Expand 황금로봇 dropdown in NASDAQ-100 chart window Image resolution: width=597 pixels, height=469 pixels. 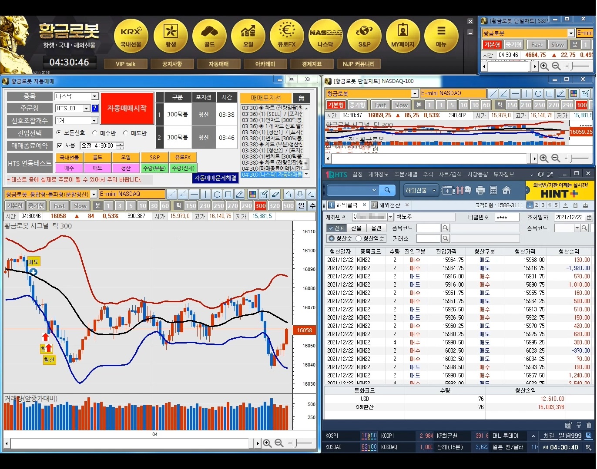coord(414,93)
